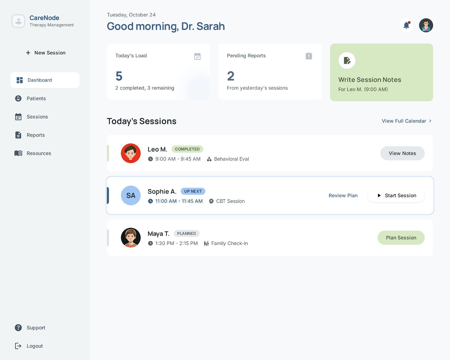Screen dimensions: 450x360
Task: Click the alert clipboard icon in Pending Reports
Action: (309, 56)
